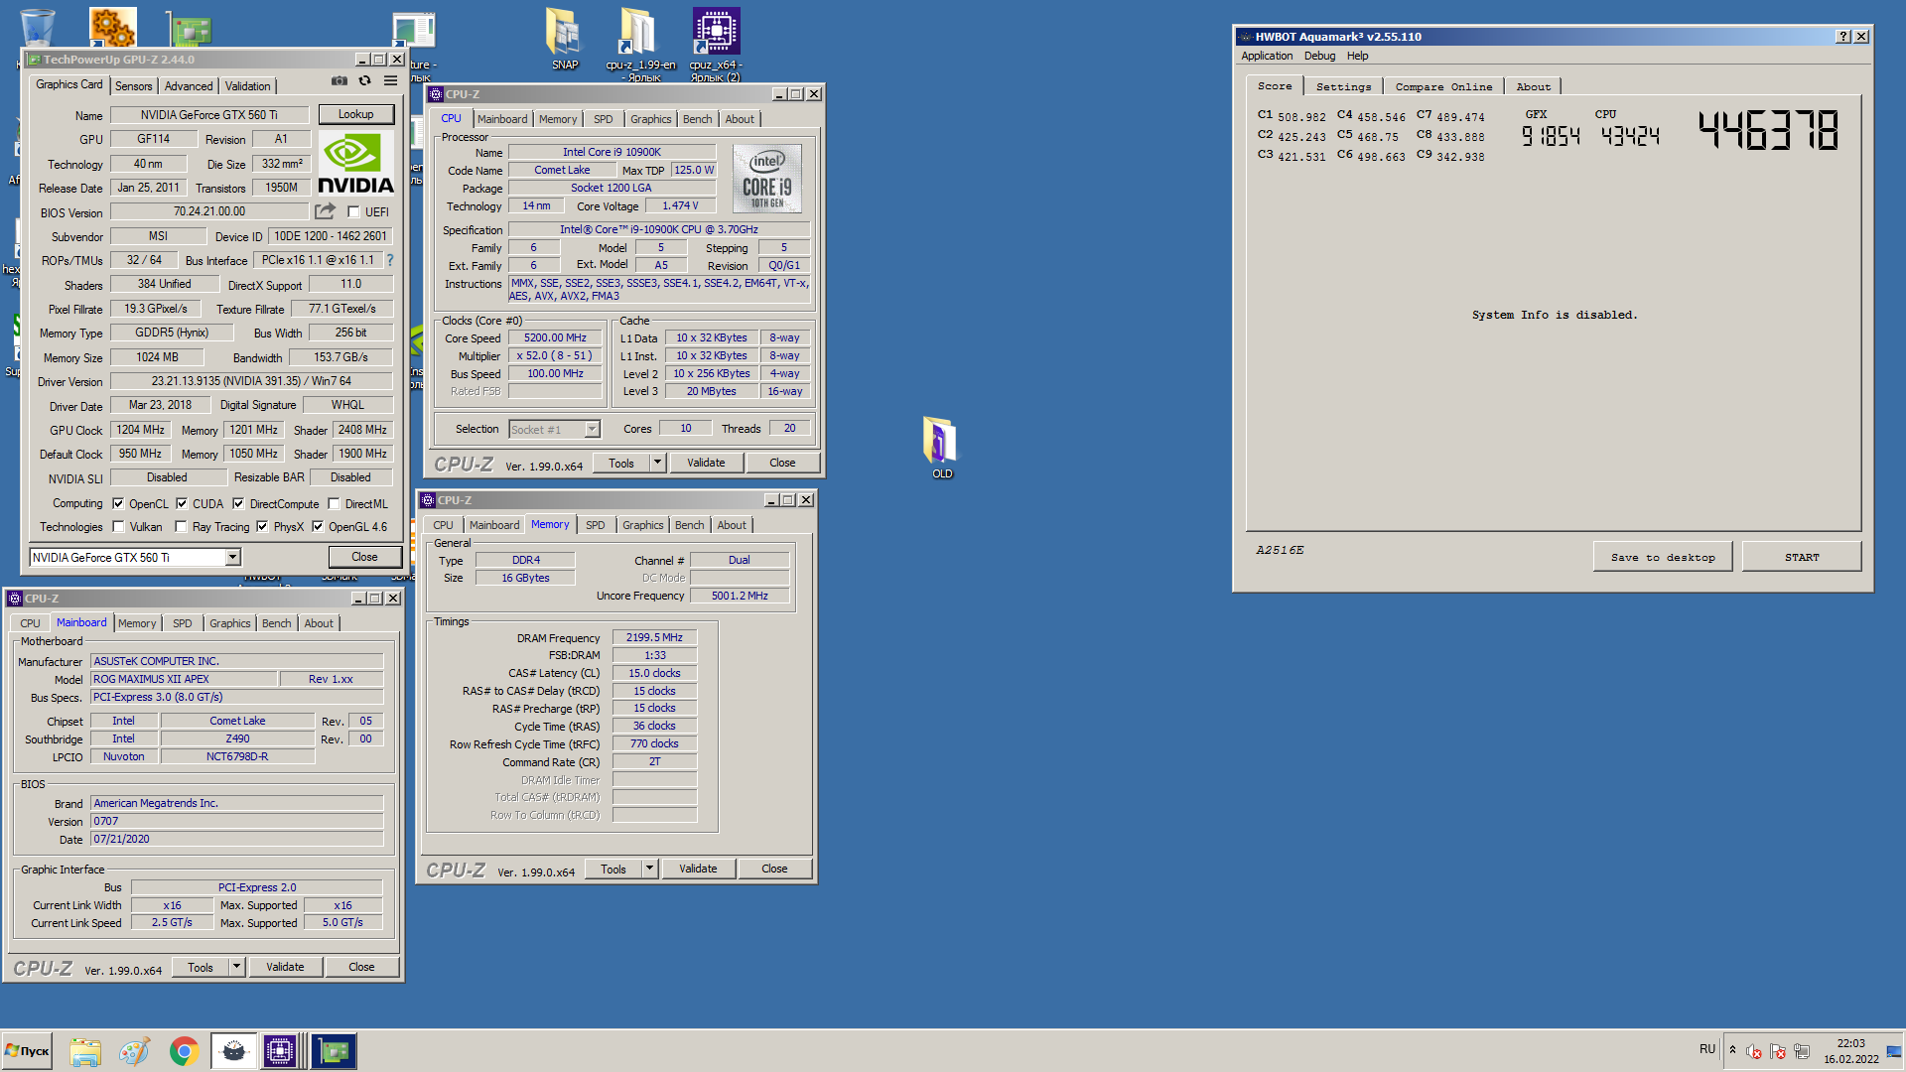Click Validate in the CPU-Z CPU window
1906x1072 pixels.
[706, 463]
